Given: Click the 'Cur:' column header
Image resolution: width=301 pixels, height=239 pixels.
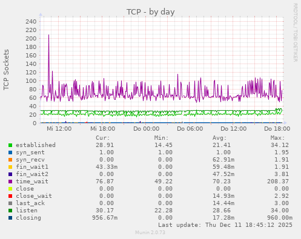Looking at the screenshot, I should click(x=103, y=138).
